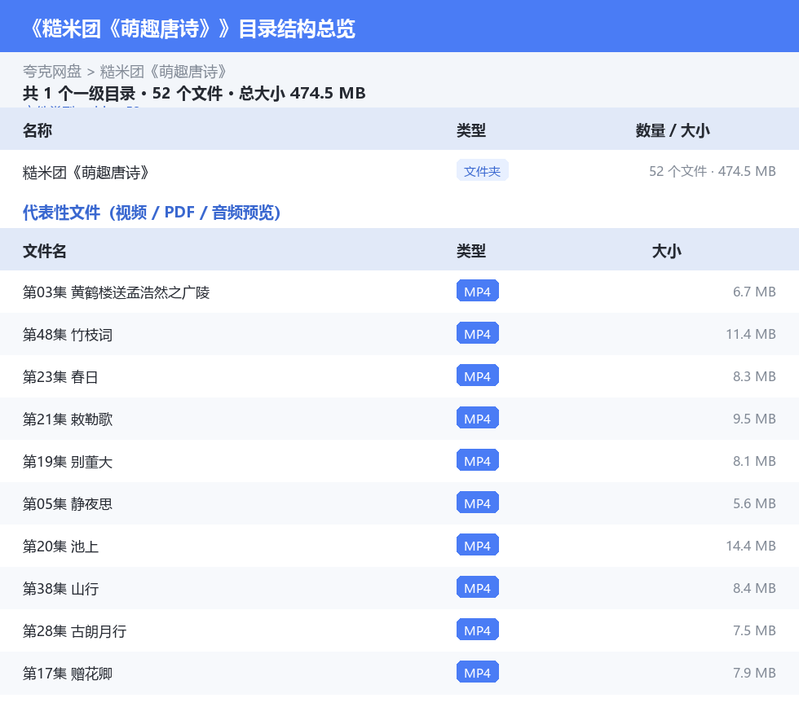
Task: Select the 52 个文件 · 474.5 MB cell
Action: (713, 171)
